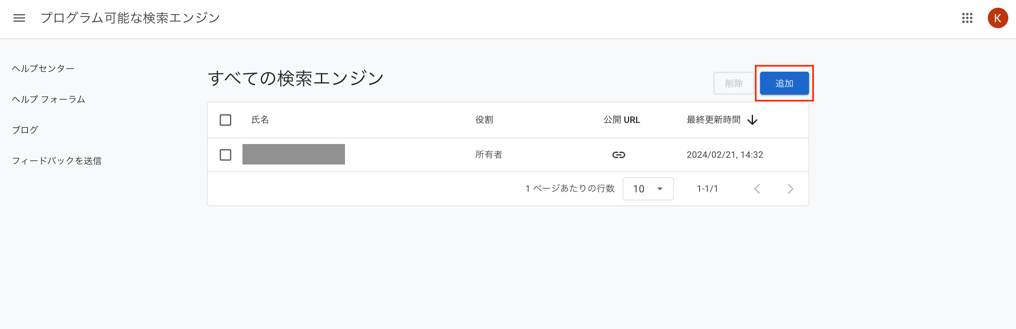Open the redacted search engine name

pos(293,155)
